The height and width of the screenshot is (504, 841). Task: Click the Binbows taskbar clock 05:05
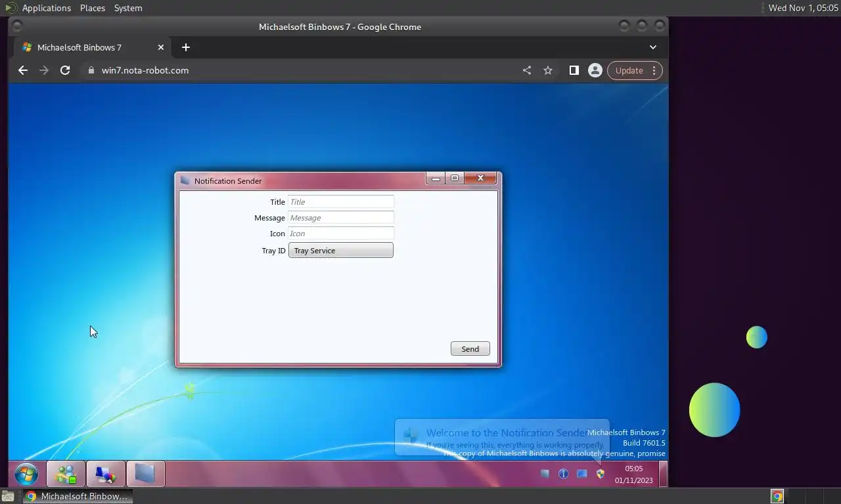click(634, 474)
